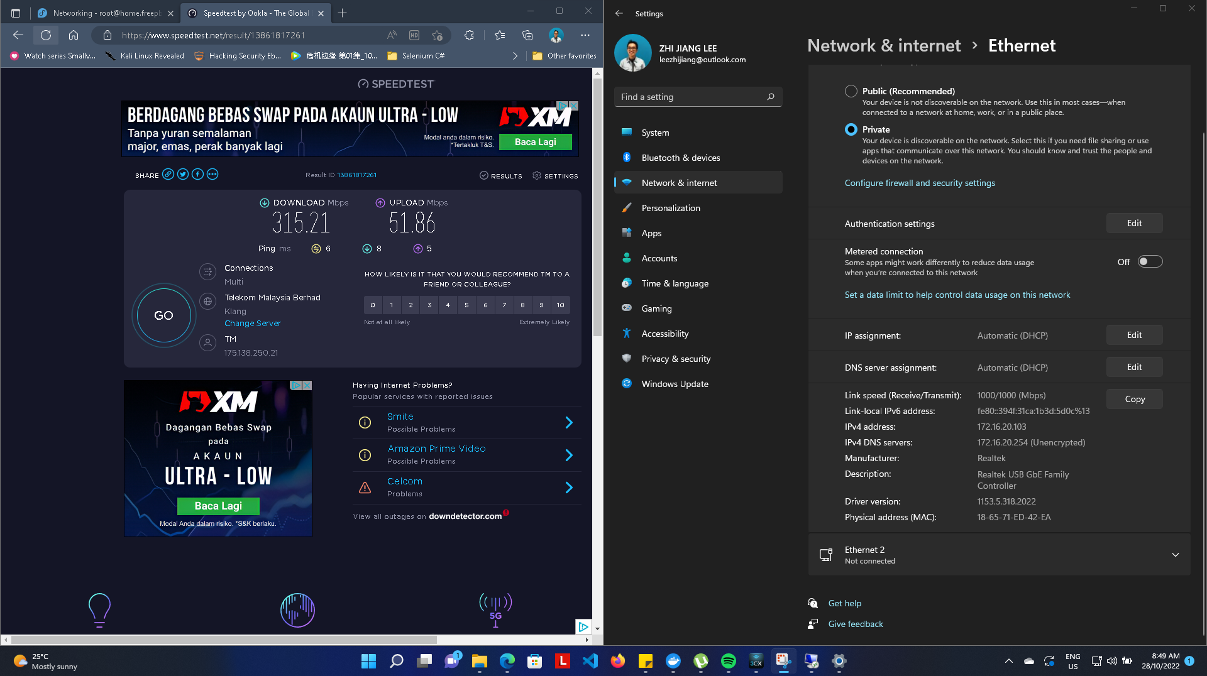Select Speedtest by Ookla browser tab
The height and width of the screenshot is (676, 1207).
click(255, 13)
